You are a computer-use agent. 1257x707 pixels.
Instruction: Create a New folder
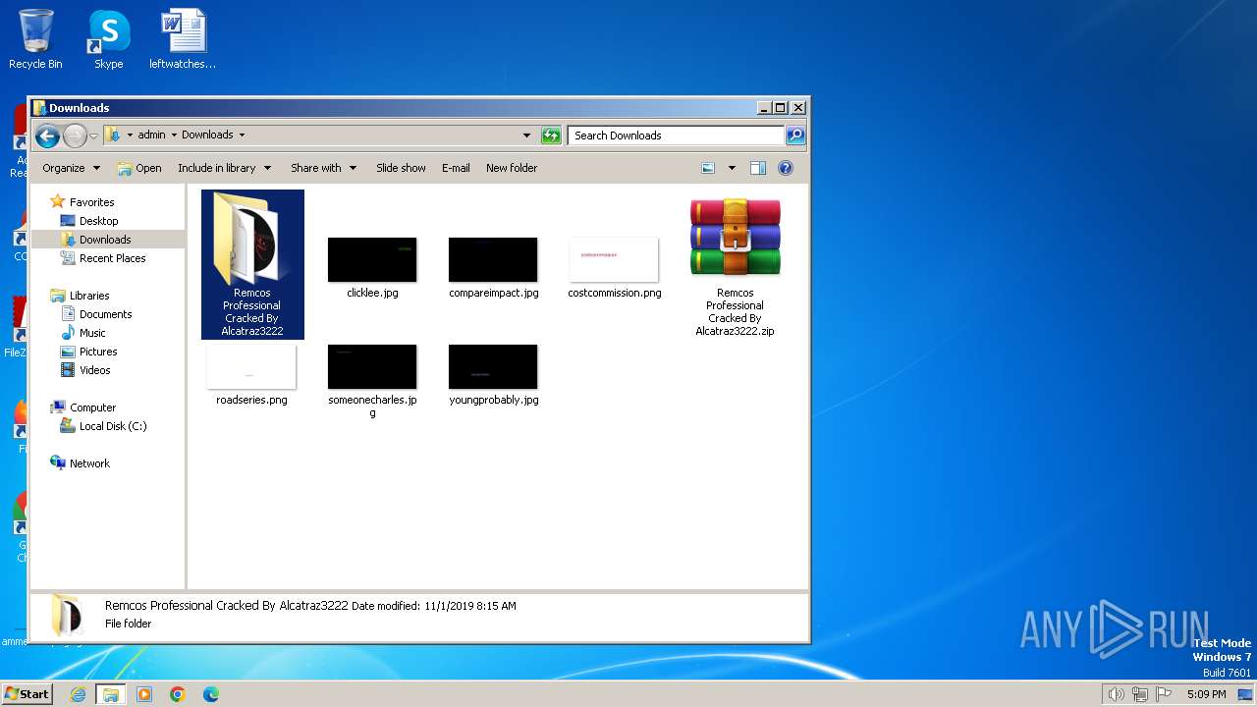[512, 168]
